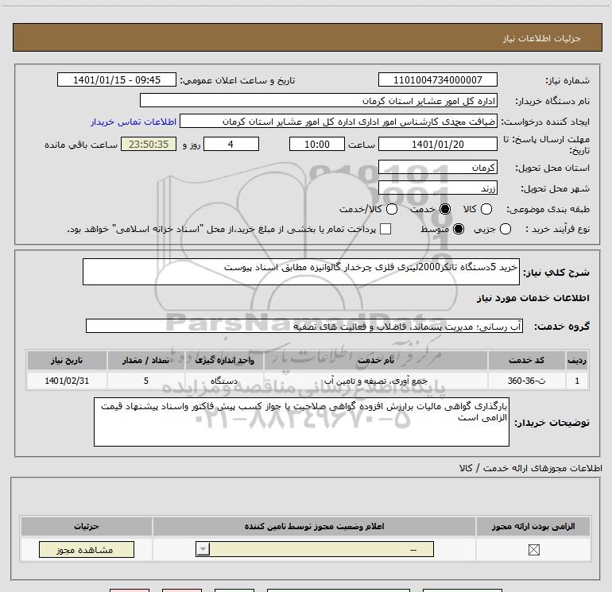Click the need number field 1101004734000007

coord(437,79)
